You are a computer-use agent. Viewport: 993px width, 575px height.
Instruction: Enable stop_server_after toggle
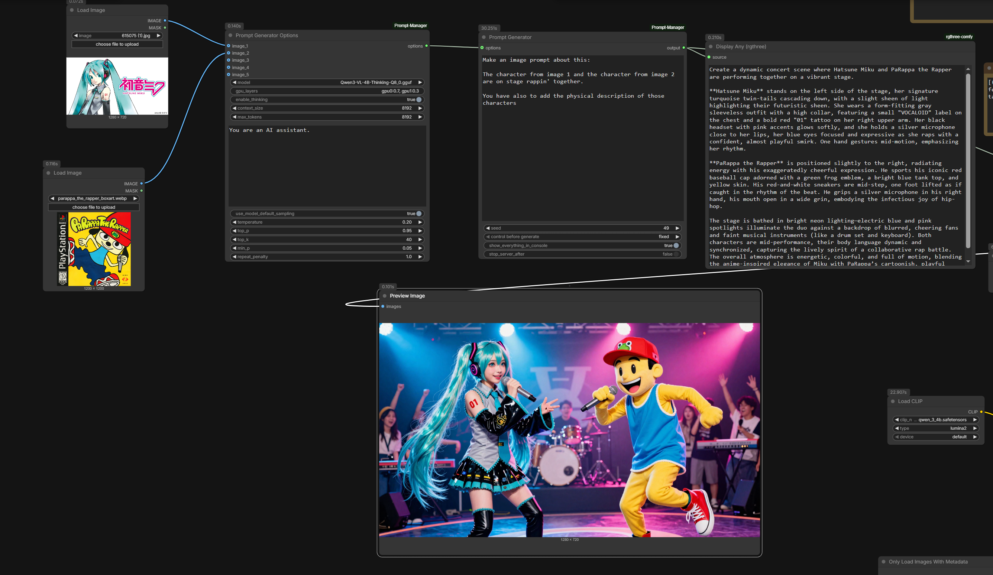point(676,254)
